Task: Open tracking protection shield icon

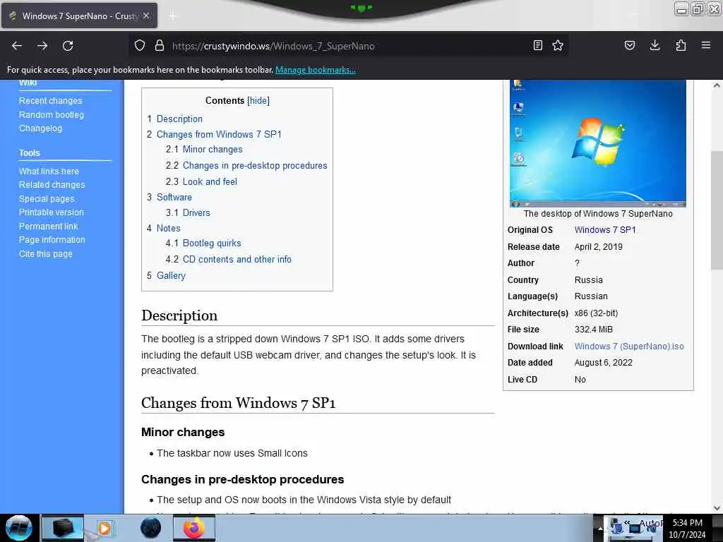Action: click(140, 45)
